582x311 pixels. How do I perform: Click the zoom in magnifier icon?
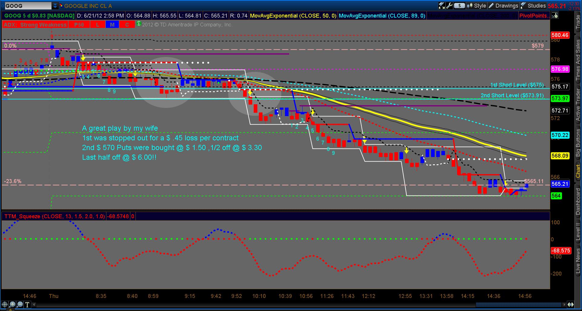[12, 305]
